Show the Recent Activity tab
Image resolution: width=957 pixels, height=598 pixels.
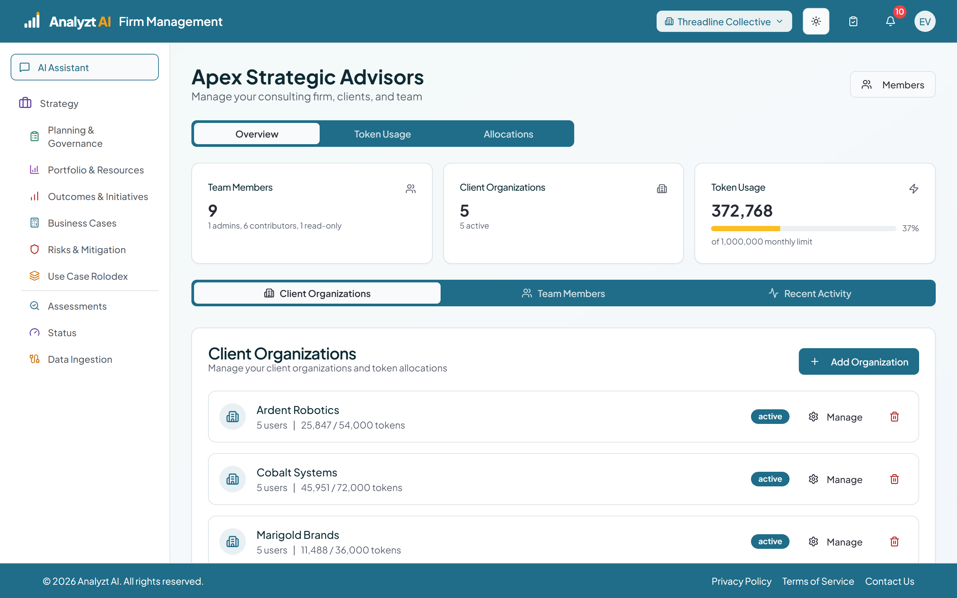point(810,293)
